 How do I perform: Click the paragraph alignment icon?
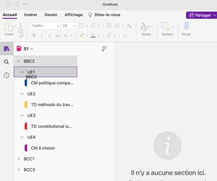(x=109, y=35)
